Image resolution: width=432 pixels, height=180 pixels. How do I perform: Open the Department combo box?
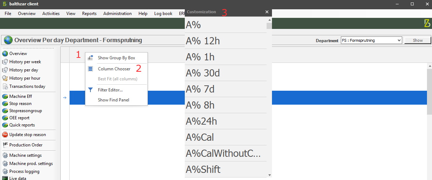pyautogui.click(x=371, y=40)
